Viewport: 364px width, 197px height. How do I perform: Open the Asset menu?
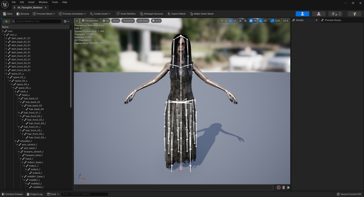[31, 2]
